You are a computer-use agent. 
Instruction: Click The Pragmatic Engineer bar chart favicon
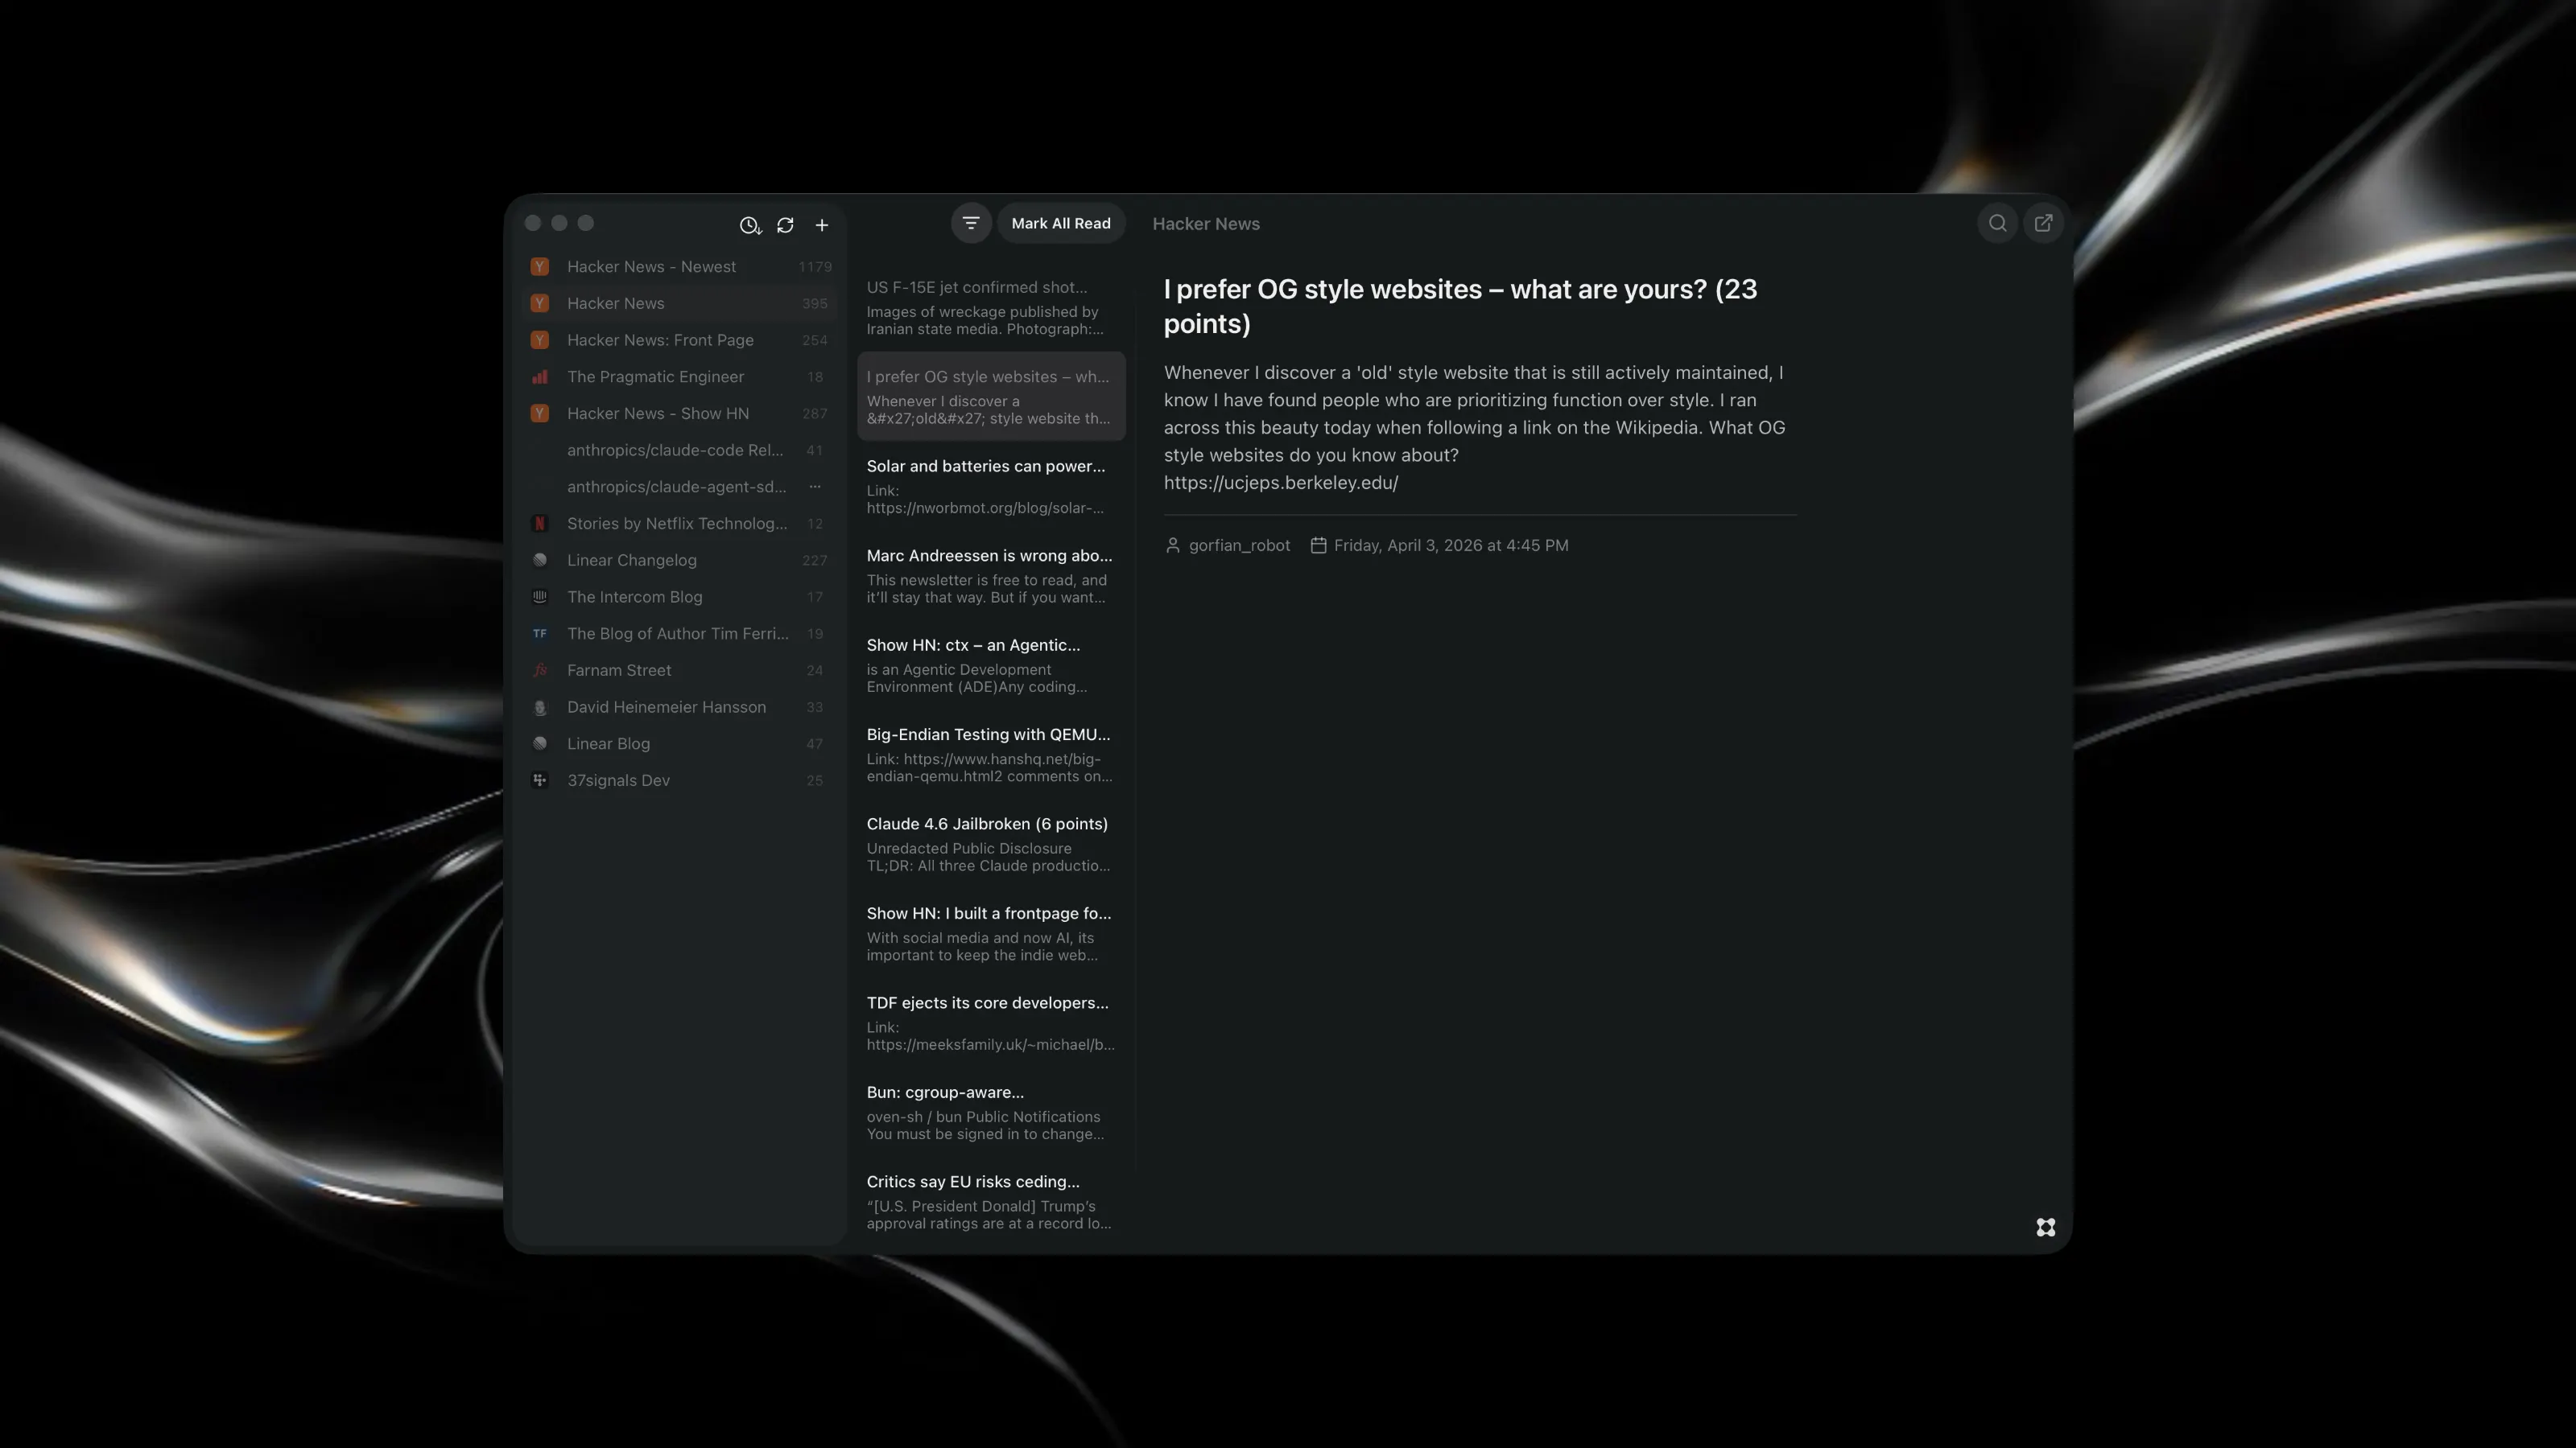point(540,376)
